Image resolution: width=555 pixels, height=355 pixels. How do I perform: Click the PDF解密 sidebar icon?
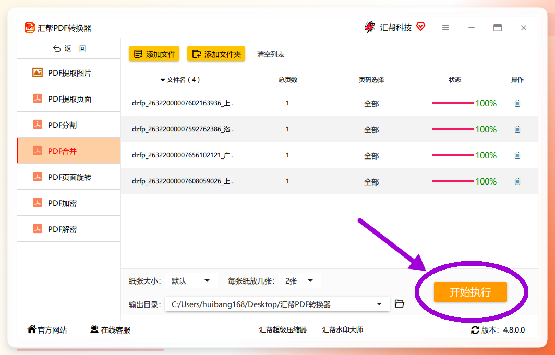[x=38, y=229]
